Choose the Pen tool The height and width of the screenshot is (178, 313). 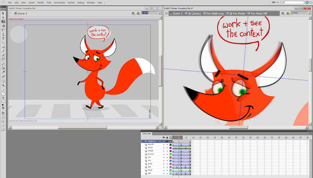tap(3, 34)
